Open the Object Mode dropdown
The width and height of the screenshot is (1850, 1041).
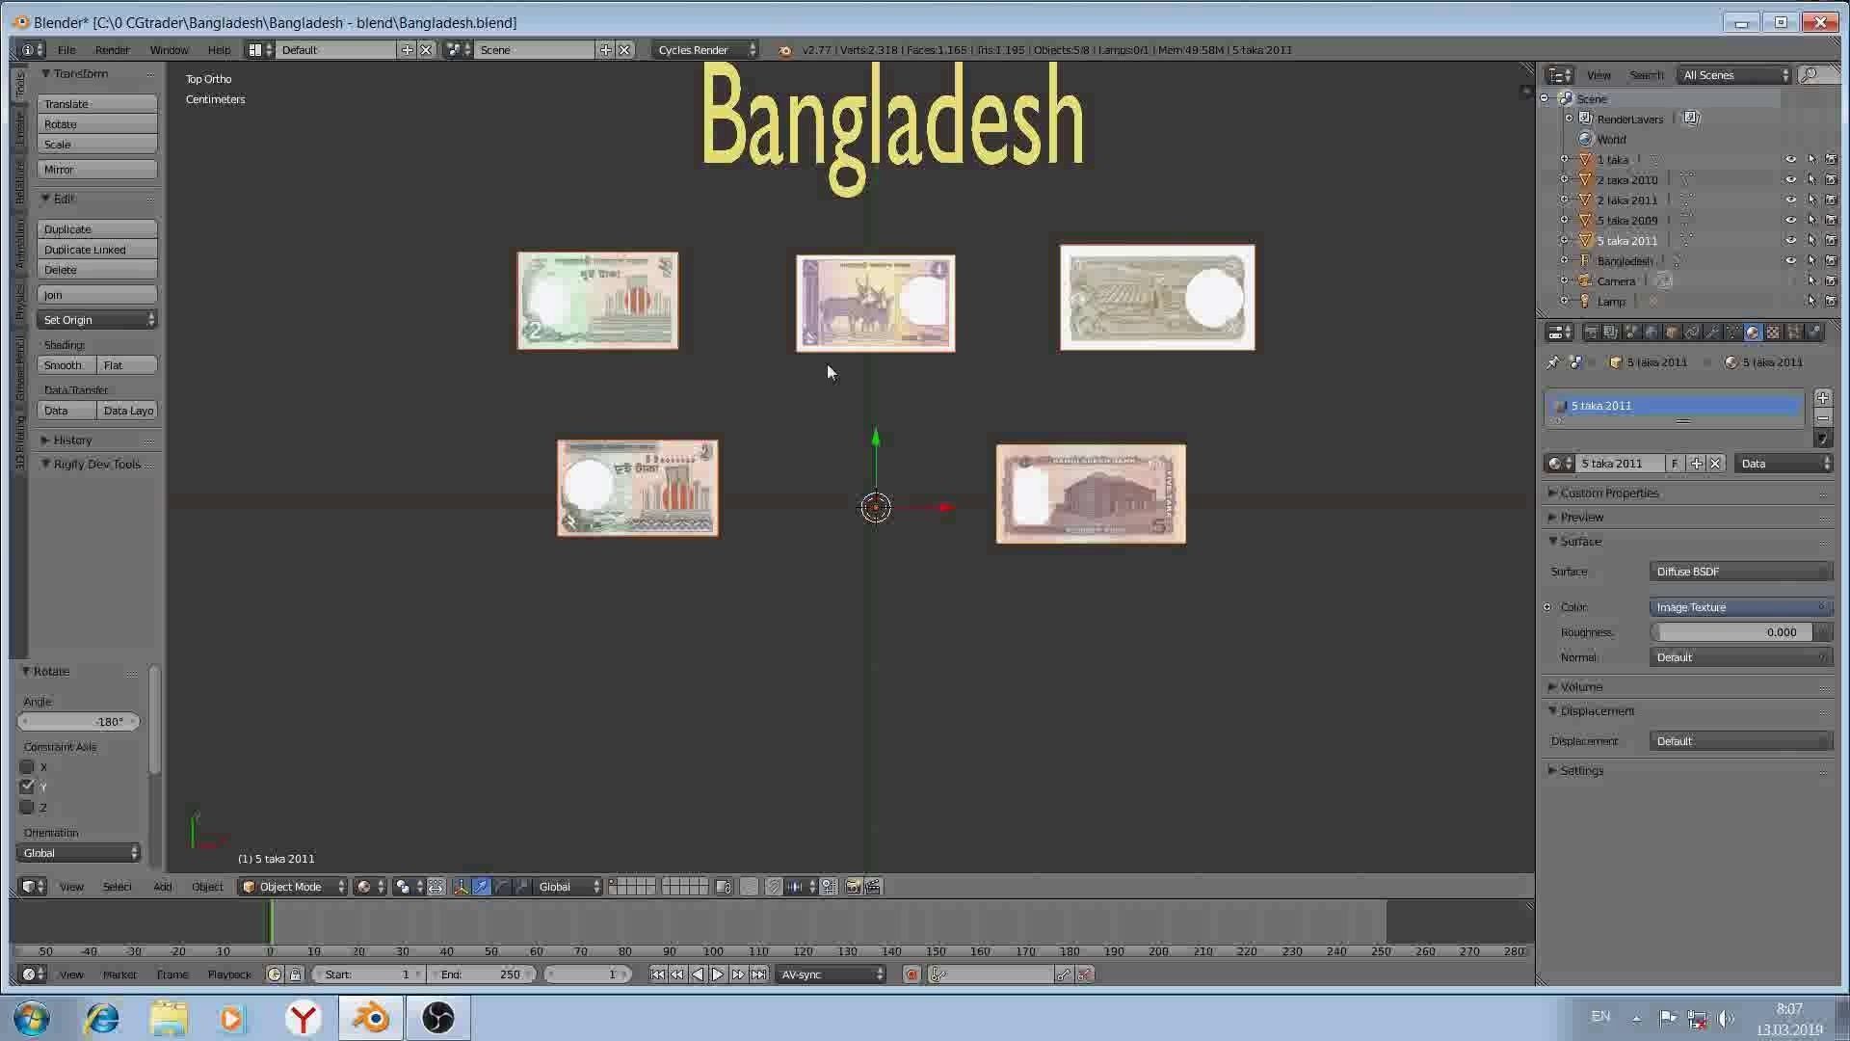coord(293,887)
